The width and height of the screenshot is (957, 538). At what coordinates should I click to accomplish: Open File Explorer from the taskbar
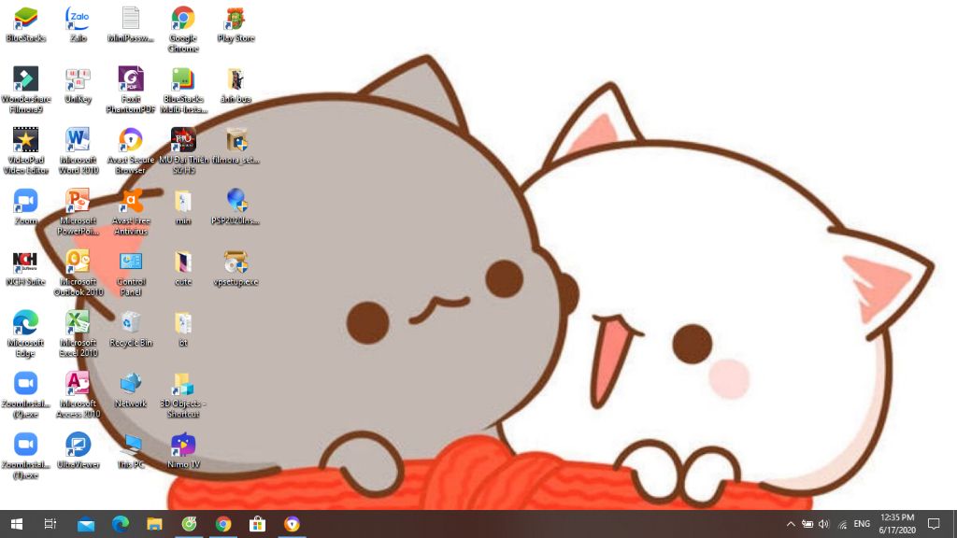pyautogui.click(x=154, y=524)
